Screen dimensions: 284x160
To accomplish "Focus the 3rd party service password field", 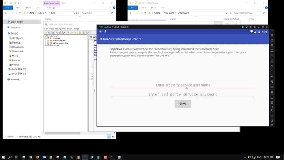I will click(183, 94).
